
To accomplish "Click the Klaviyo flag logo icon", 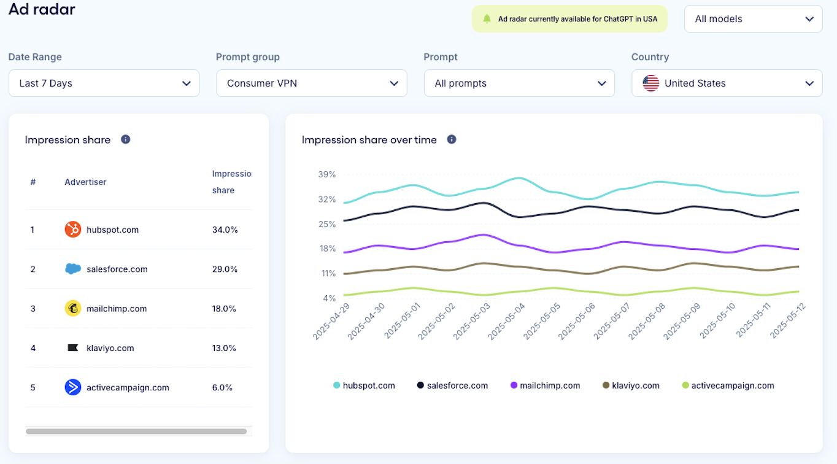I will click(x=73, y=348).
